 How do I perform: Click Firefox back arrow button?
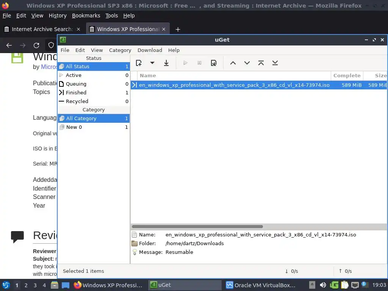click(x=9, y=45)
